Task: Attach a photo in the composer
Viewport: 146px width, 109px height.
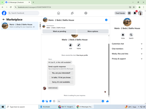Action: tap(47, 101)
